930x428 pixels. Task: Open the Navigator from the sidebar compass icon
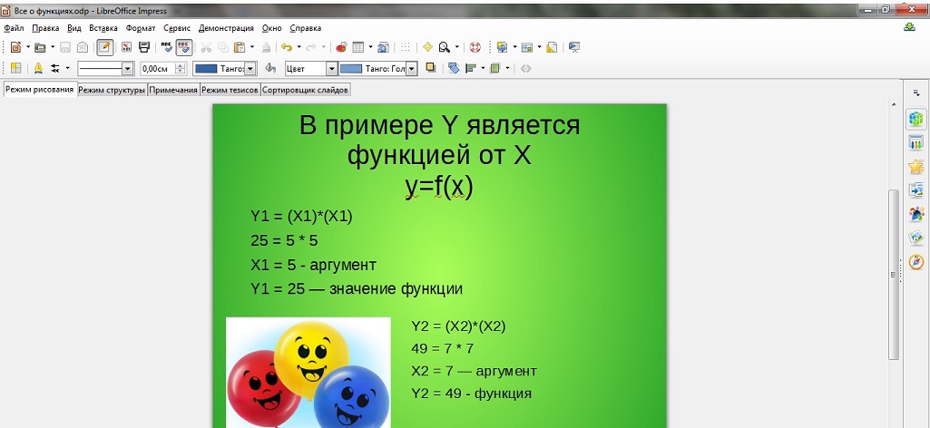[915, 261]
